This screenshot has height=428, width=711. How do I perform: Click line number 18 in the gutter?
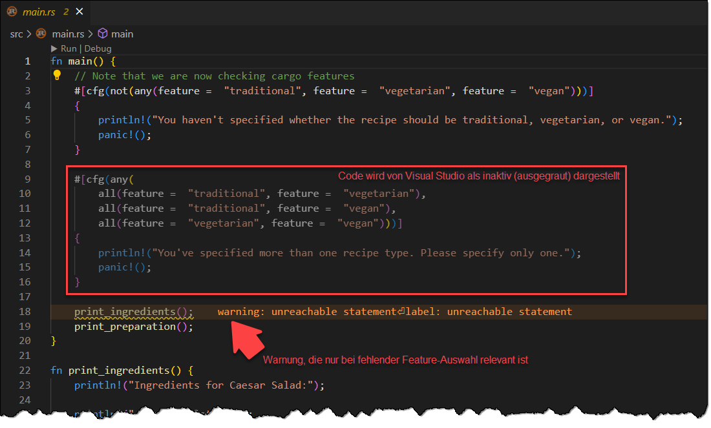(25, 312)
